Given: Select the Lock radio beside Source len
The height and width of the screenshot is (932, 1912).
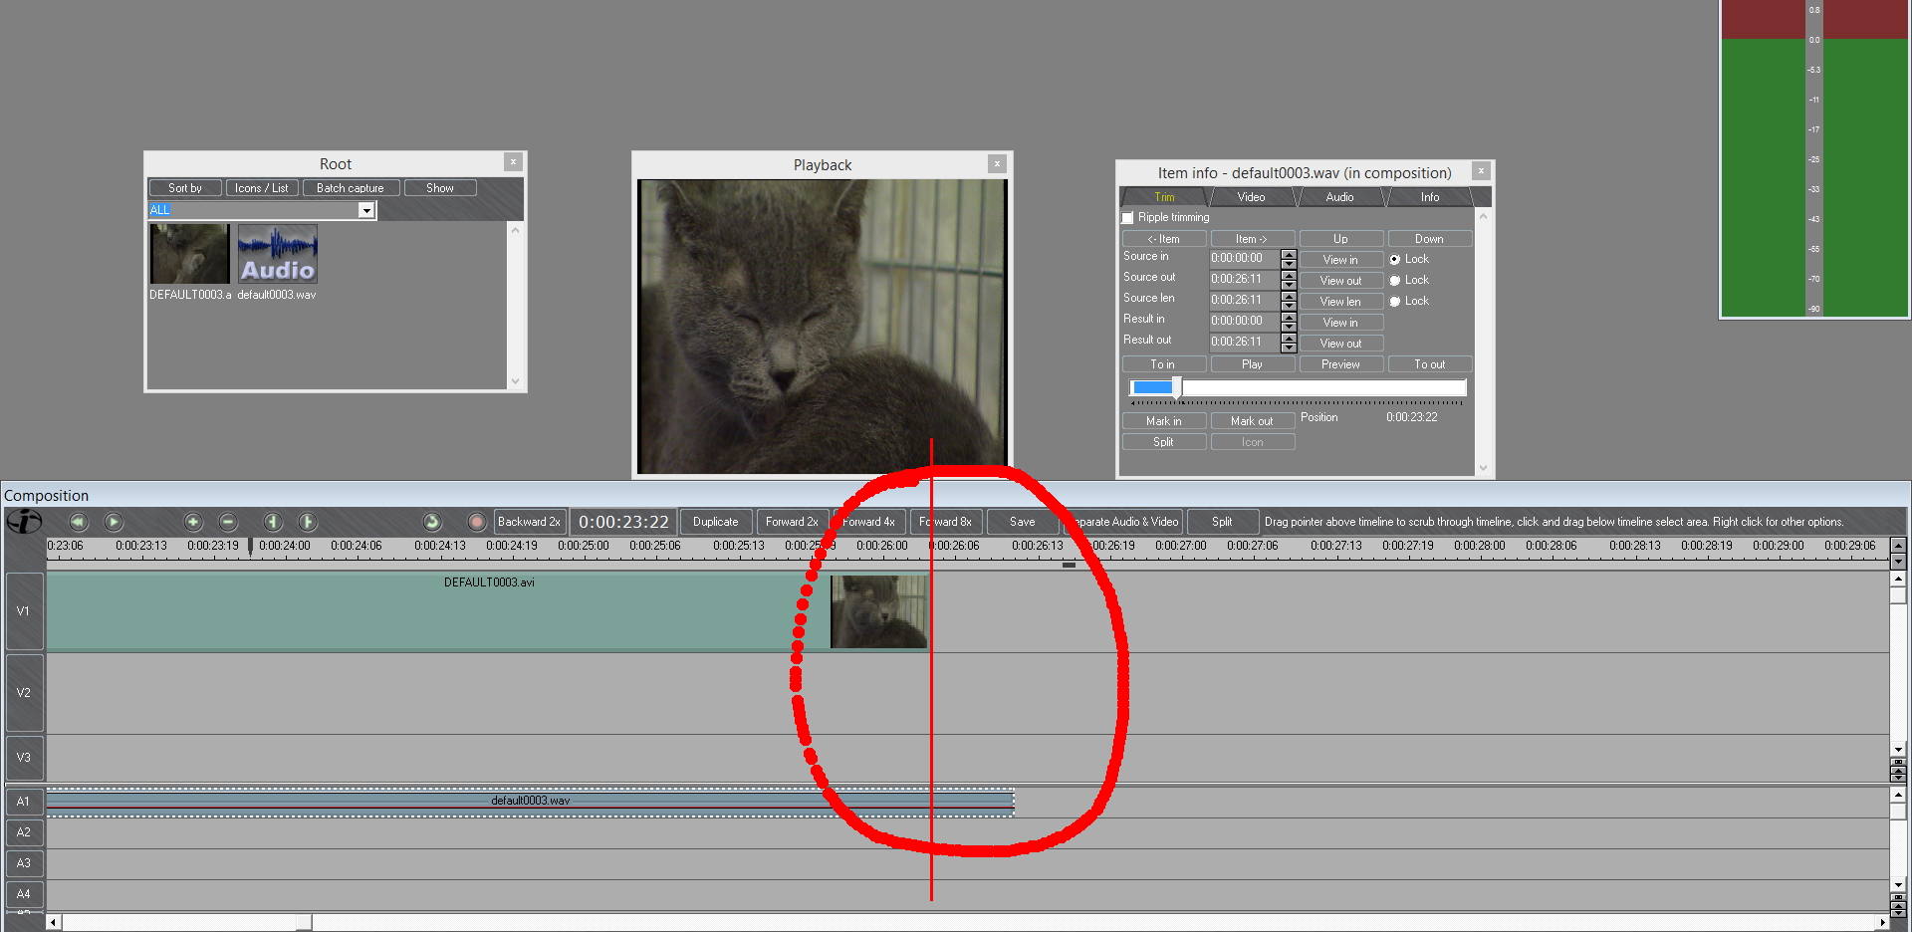Looking at the screenshot, I should (x=1395, y=302).
